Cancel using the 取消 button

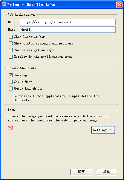click(x=107, y=172)
